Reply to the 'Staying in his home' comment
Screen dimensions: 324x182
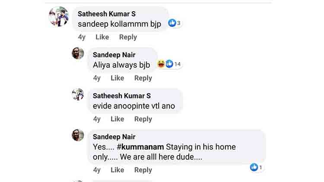(143, 170)
